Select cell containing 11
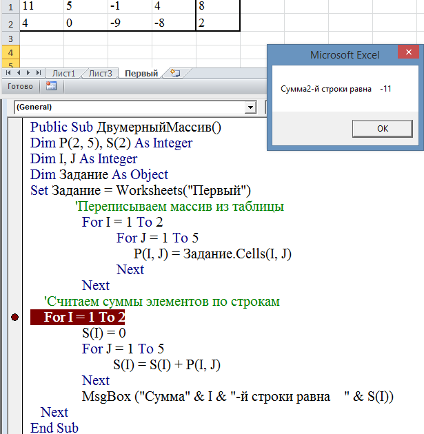424x434 pixels. (41, 6)
